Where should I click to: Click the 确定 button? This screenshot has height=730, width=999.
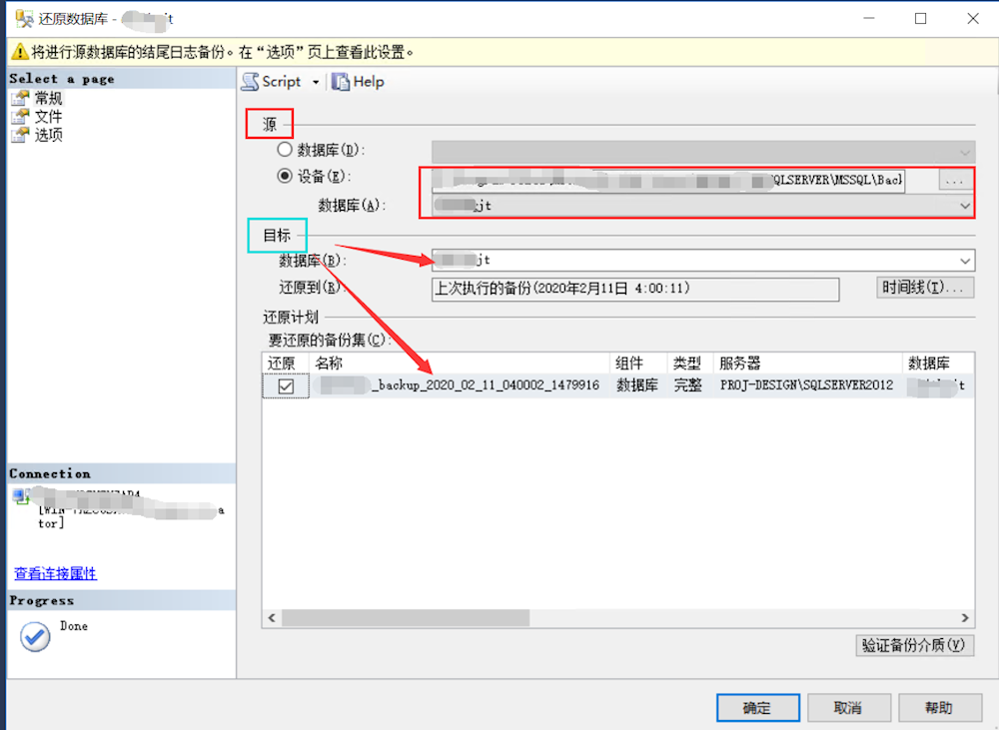pyautogui.click(x=757, y=708)
